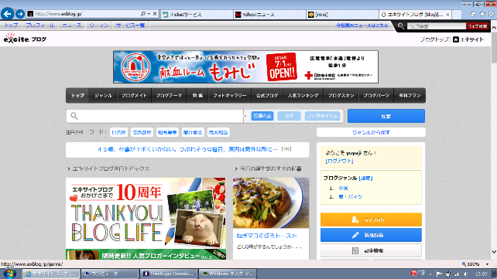Image resolution: width=497 pixels, height=279 pixels.
Task: Open the エキサイト home link
Action: pos(468,39)
